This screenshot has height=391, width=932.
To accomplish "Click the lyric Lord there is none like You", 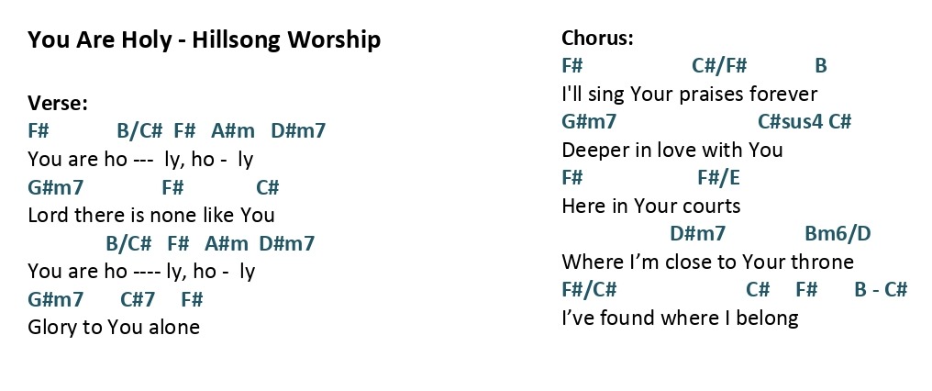I will (x=151, y=215).
